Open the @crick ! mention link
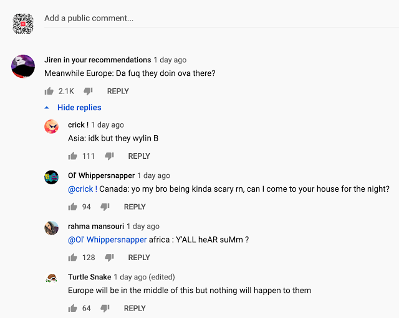Image resolution: width=399 pixels, height=318 pixels. [x=82, y=189]
